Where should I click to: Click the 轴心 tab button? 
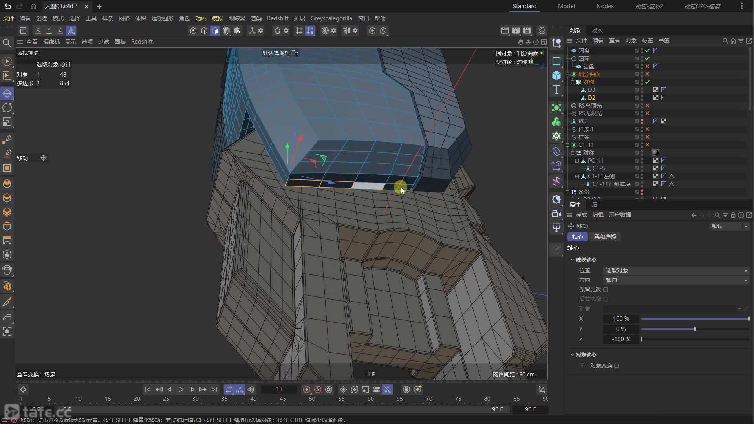coord(577,237)
